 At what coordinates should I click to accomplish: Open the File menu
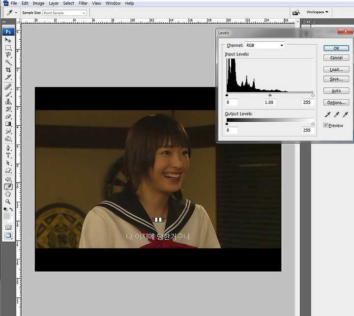14,3
